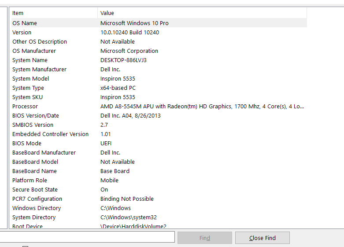Viewport: 344px width, 247px height.
Task: Click the C:\Windows value
Action: (115, 208)
